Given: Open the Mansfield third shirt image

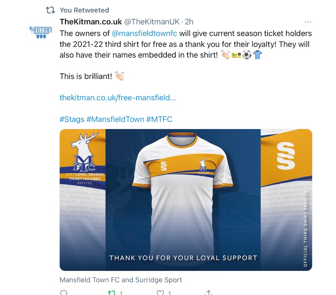Looking at the screenshot, I should coord(186,200).
